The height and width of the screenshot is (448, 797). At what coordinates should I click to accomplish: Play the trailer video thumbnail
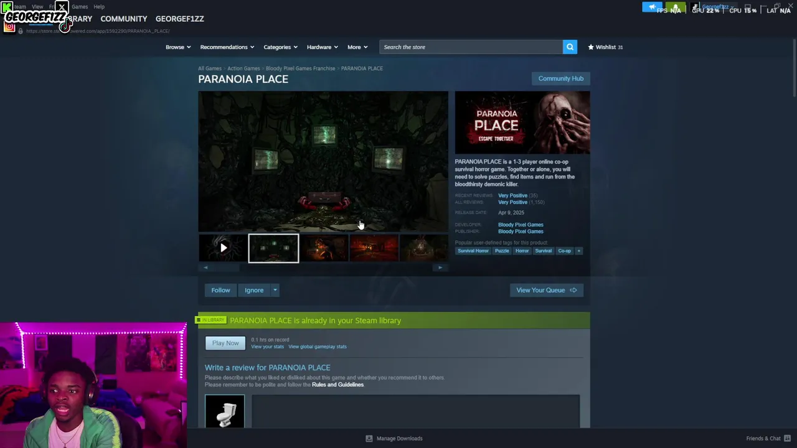click(223, 248)
